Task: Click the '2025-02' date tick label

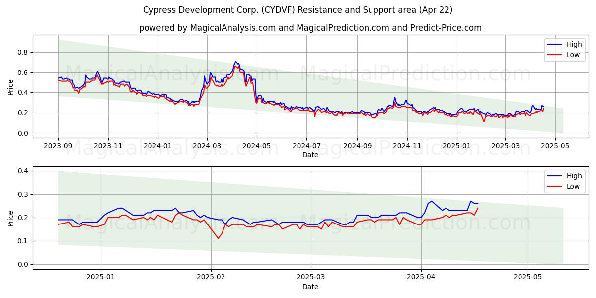Action: (211, 277)
